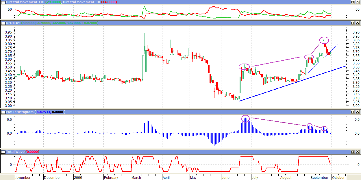Select the purple ellipse at September price peak
Screen dimensions: 361x180
tap(324, 40)
